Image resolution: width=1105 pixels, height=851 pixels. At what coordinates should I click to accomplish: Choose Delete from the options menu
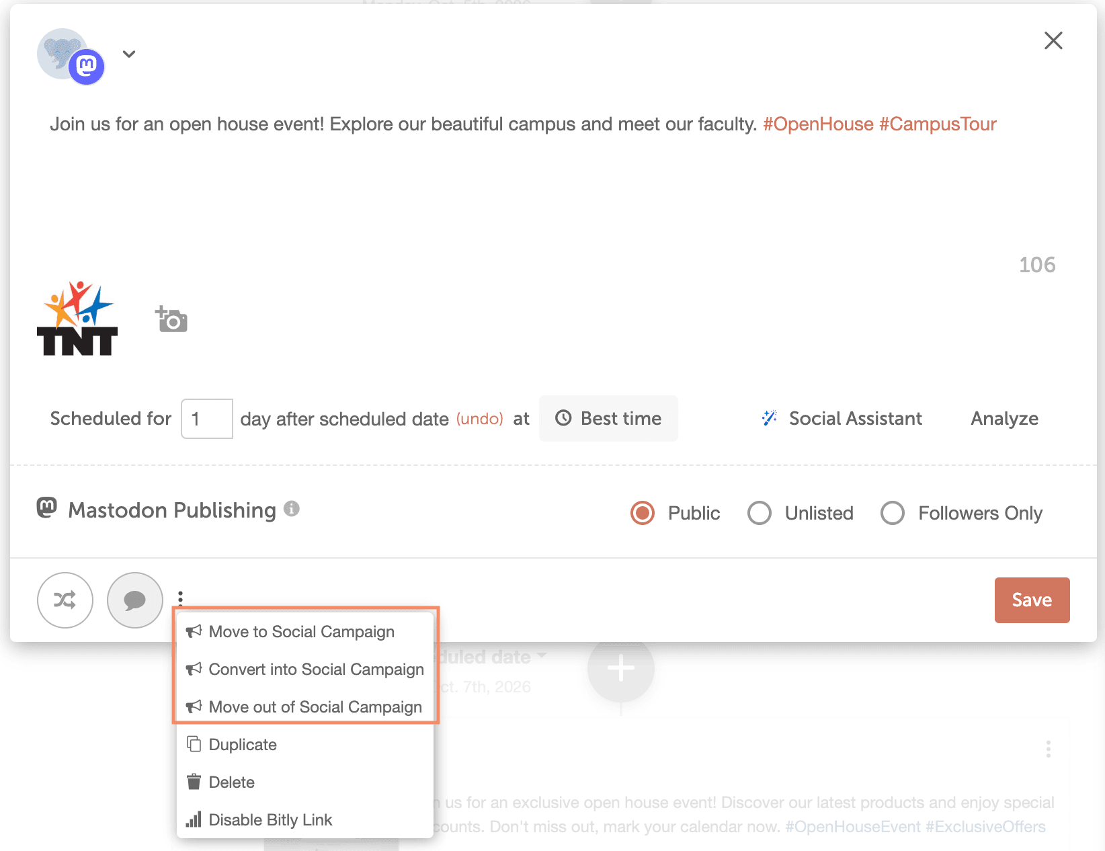231,782
